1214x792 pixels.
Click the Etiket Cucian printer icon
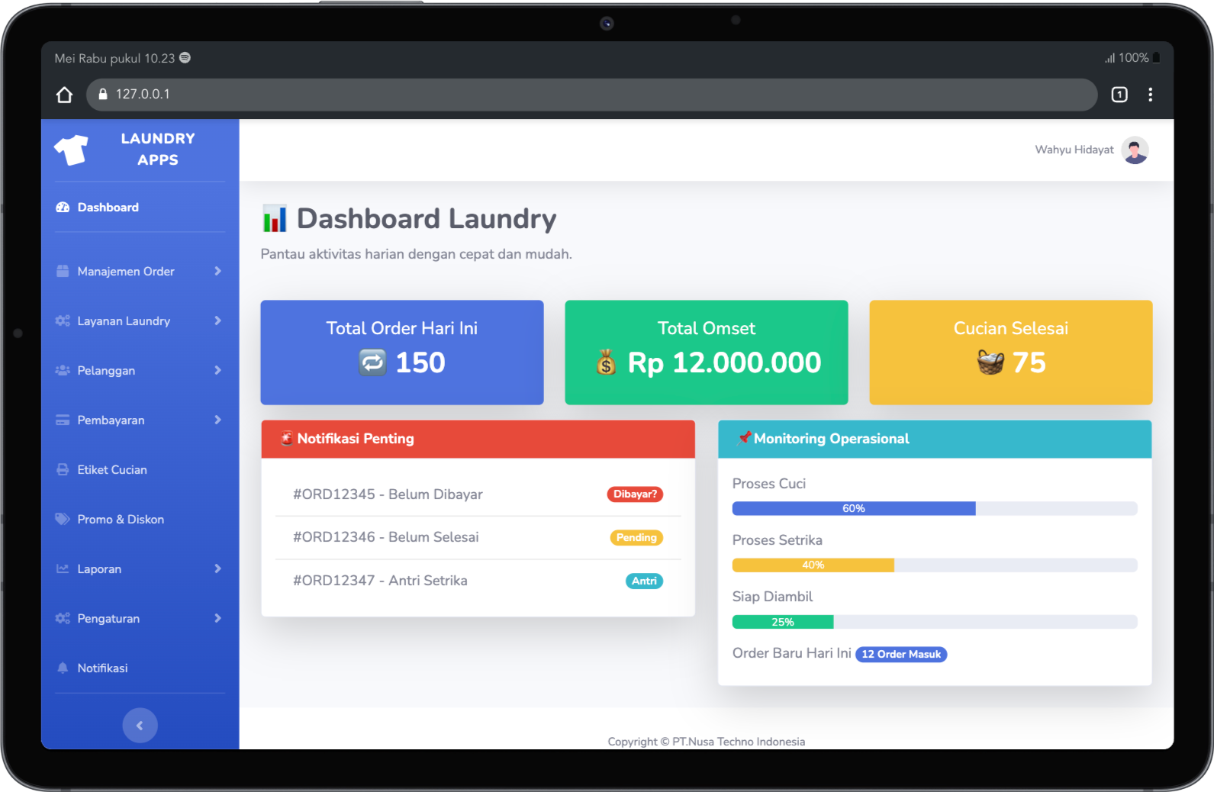[63, 470]
